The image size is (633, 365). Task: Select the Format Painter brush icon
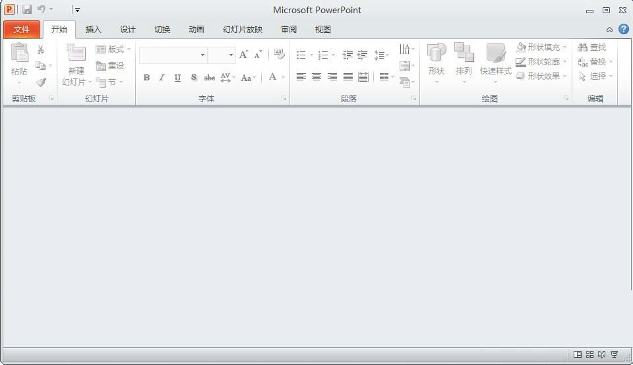(x=41, y=82)
